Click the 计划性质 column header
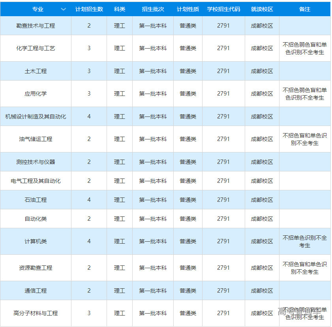 [x=188, y=9]
